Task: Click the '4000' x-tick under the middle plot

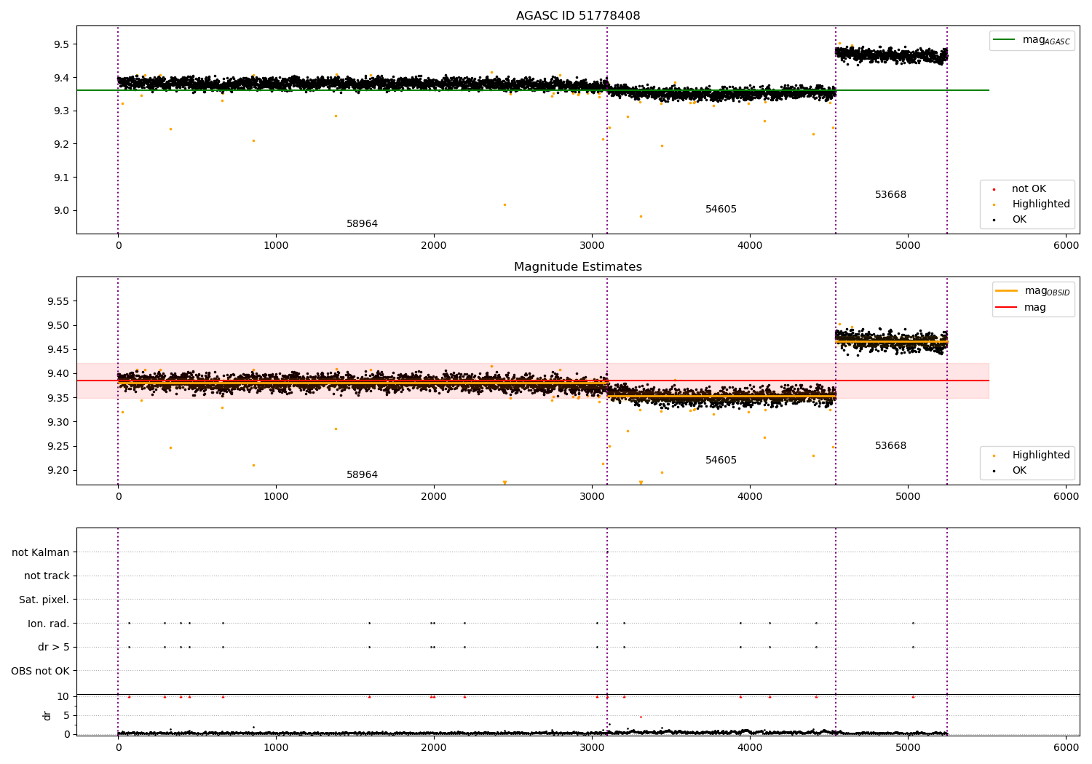Action: (x=751, y=497)
